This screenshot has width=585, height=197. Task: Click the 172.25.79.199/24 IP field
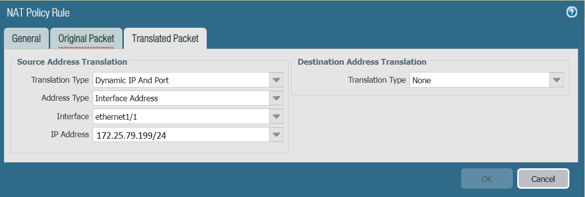click(x=180, y=135)
